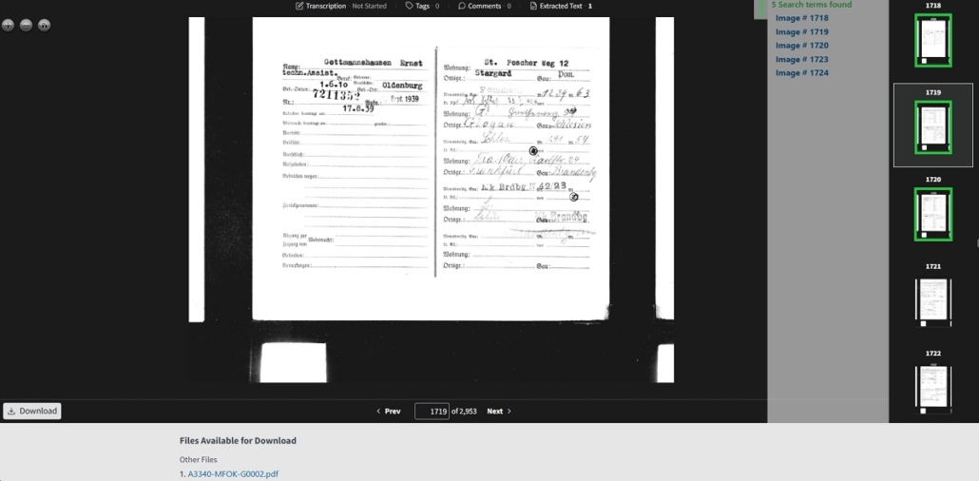Open search result Image # 1723

[801, 59]
